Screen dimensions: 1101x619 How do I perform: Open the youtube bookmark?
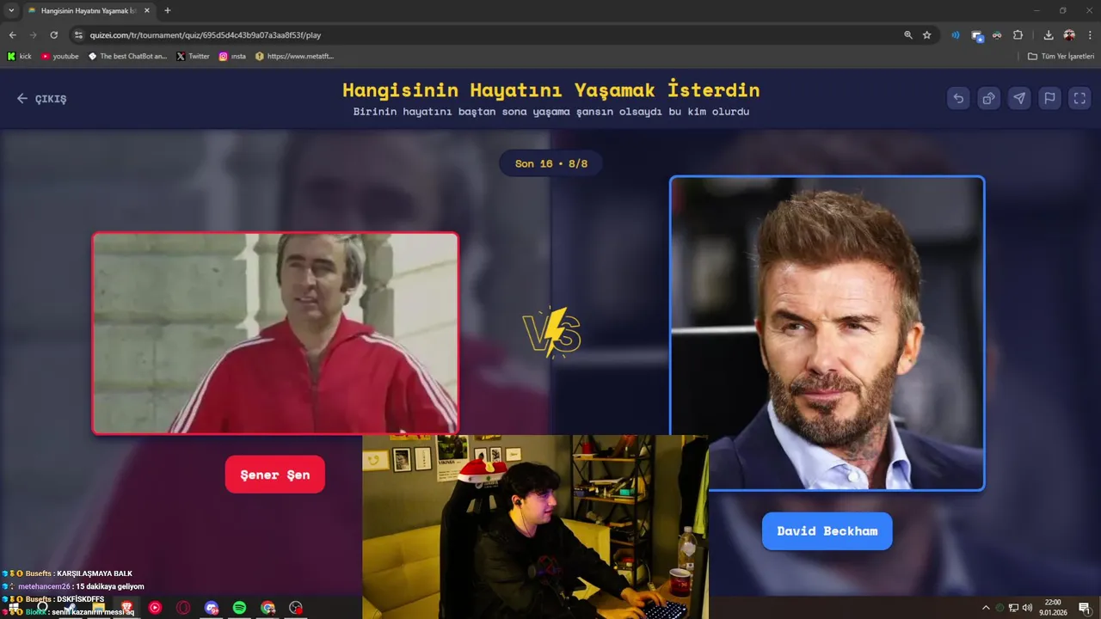59,56
